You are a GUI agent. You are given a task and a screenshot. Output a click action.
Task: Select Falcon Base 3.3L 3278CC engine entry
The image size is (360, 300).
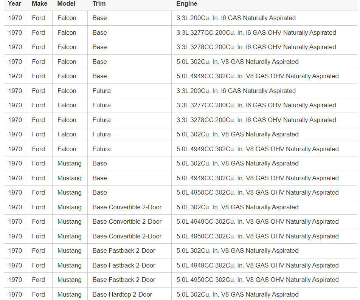pyautogui.click(x=256, y=47)
